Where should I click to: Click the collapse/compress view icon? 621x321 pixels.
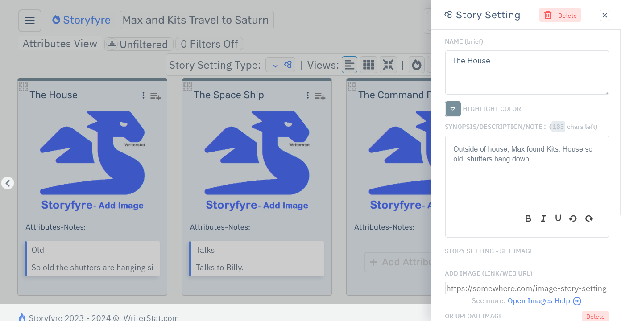pos(388,64)
